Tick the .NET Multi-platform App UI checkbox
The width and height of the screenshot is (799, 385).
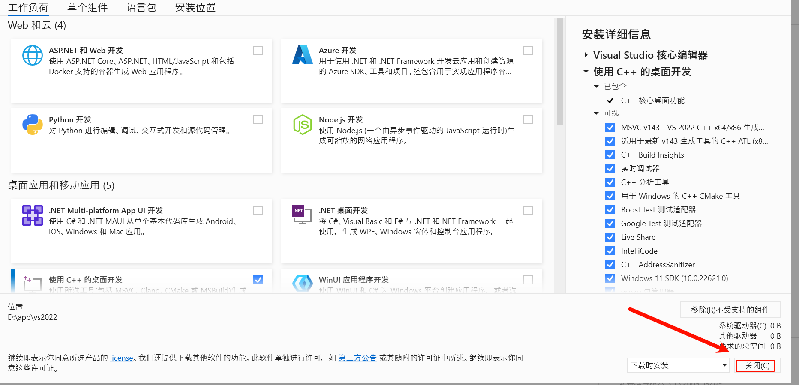[258, 211]
